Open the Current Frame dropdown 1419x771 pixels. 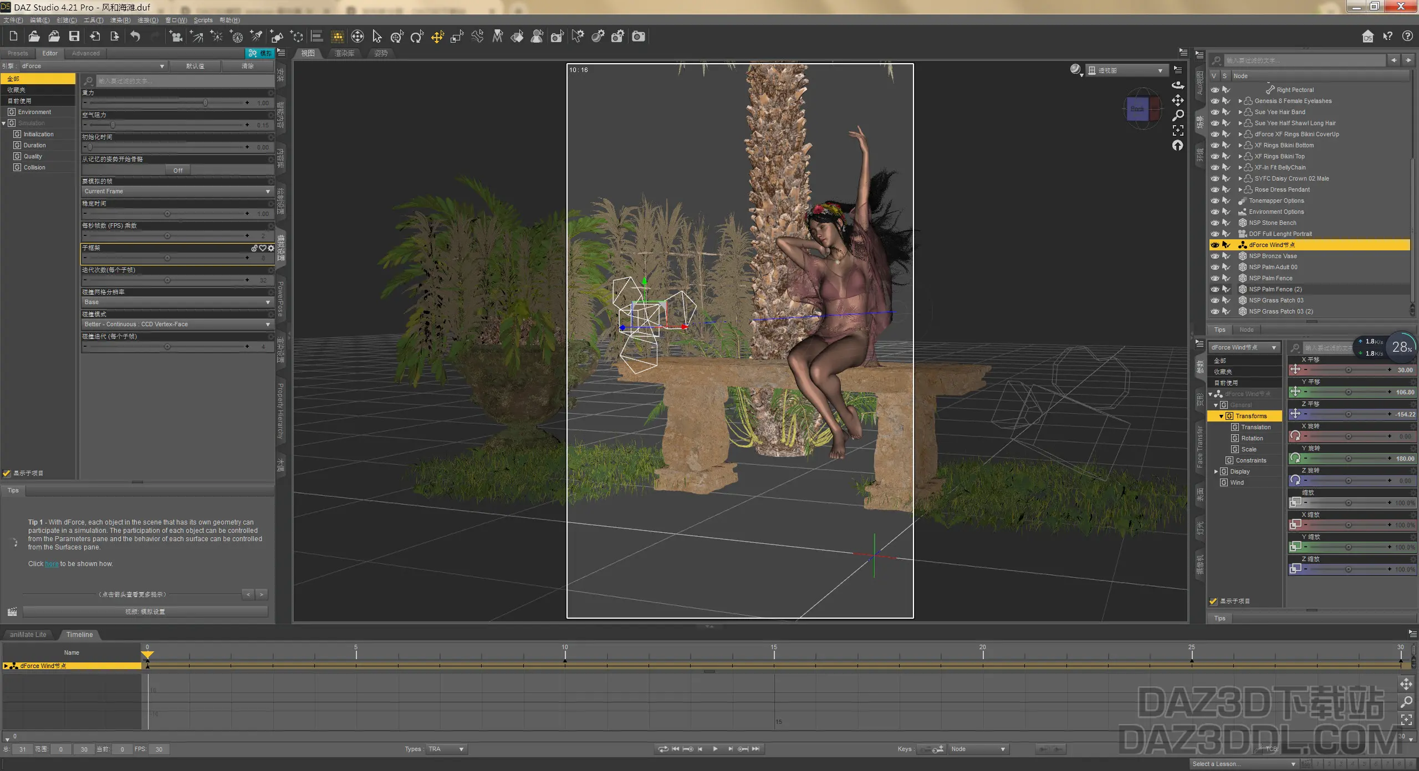click(x=177, y=191)
